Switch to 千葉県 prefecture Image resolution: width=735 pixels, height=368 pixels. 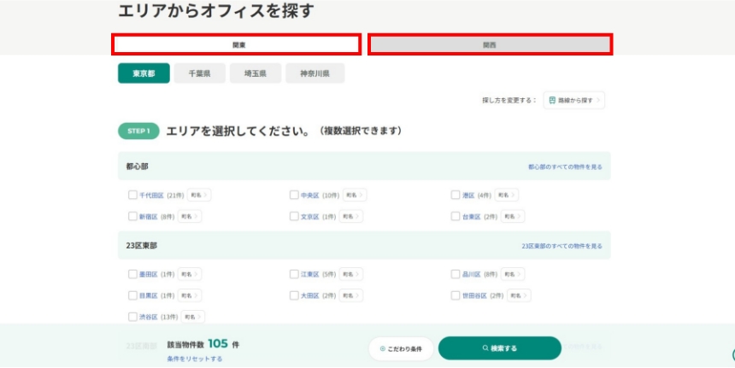[199, 73]
